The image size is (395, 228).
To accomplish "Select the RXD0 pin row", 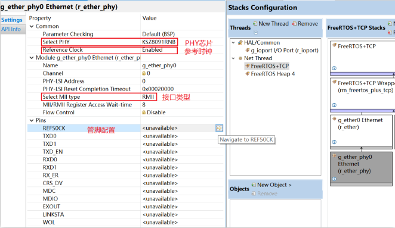I will point(125,160).
